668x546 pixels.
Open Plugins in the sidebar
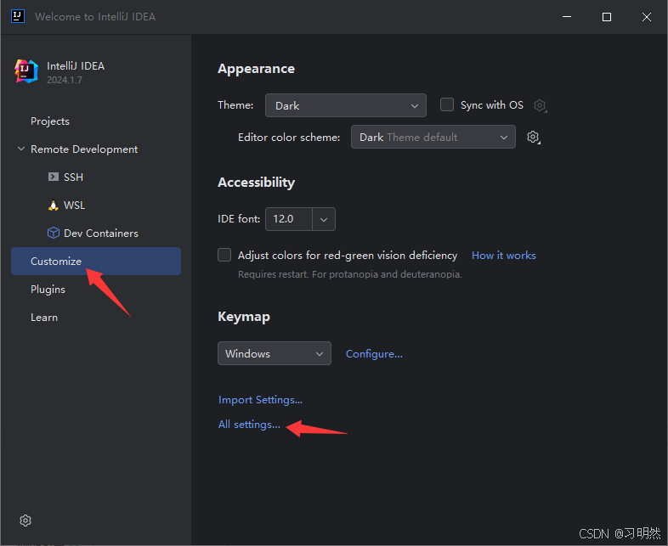48,290
